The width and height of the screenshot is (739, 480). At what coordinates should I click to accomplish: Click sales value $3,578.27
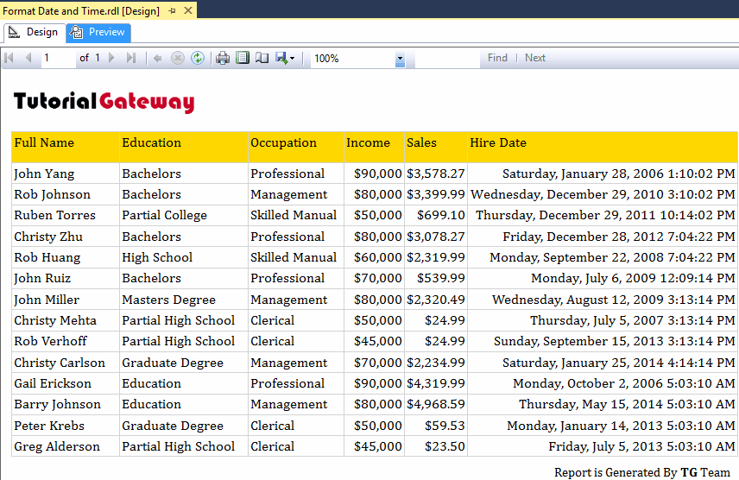pyautogui.click(x=436, y=174)
